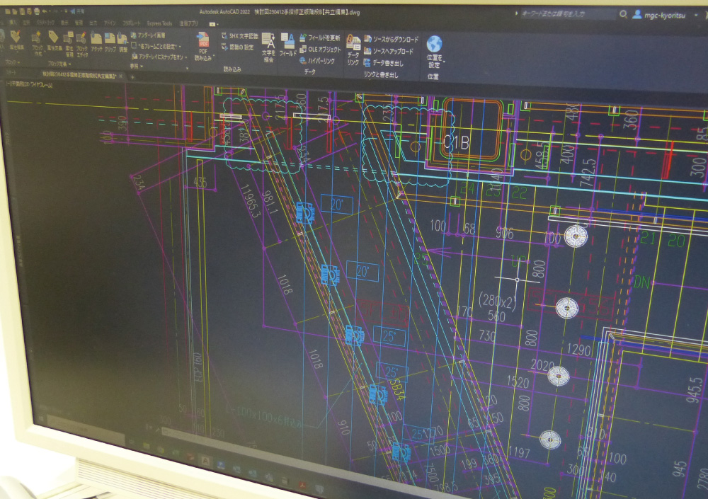
Task: Switch to the shared-edit drawing file tab
Action: (79, 74)
